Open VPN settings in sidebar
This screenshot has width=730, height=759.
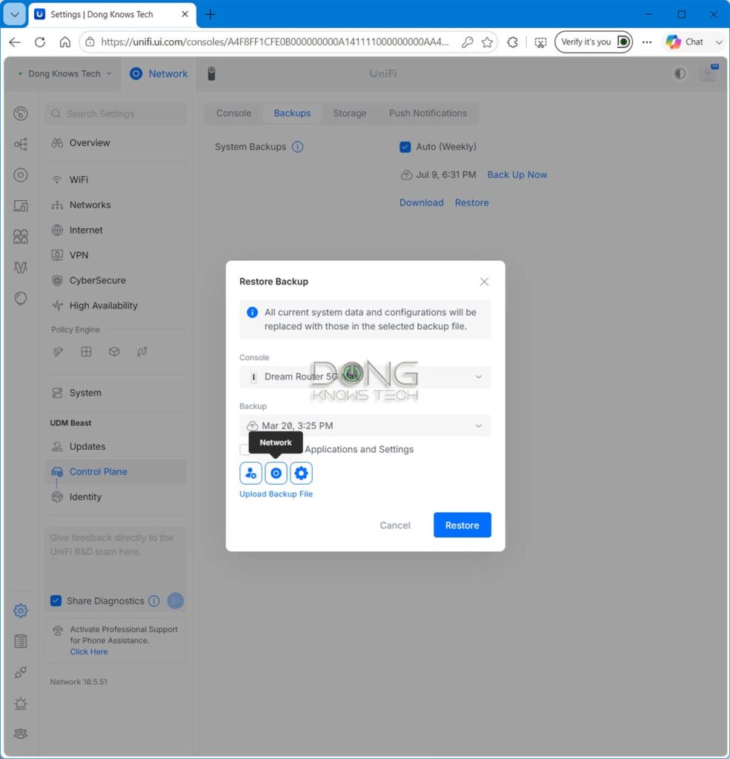point(116,255)
